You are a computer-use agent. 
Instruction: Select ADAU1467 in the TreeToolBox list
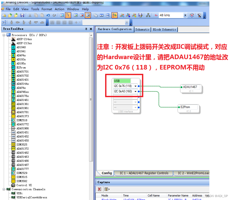[23, 165]
